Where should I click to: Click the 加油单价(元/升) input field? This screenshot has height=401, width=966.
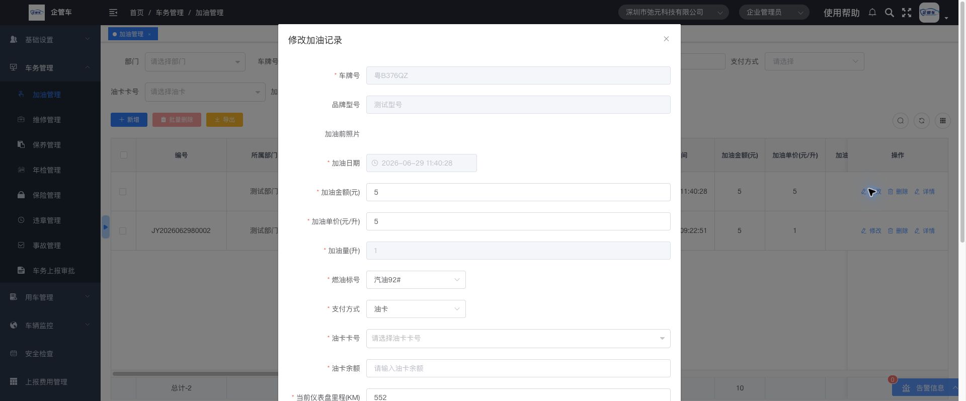click(x=518, y=221)
